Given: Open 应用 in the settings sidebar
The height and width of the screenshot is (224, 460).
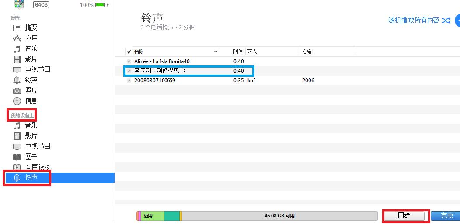Looking at the screenshot, I should 31,38.
